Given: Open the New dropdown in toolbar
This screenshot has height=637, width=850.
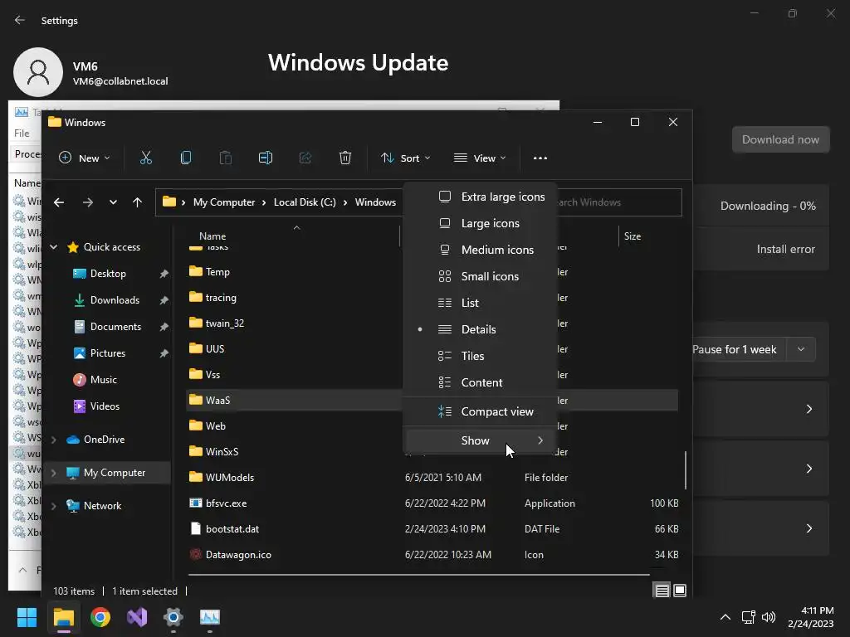Looking at the screenshot, I should 84,158.
